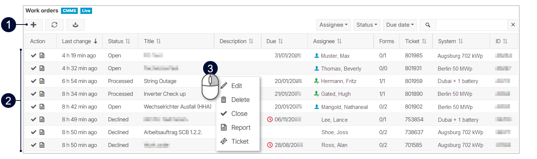Screen dimensions: 537x159
Task: Sort table by Last change column
Action: pos(79,41)
